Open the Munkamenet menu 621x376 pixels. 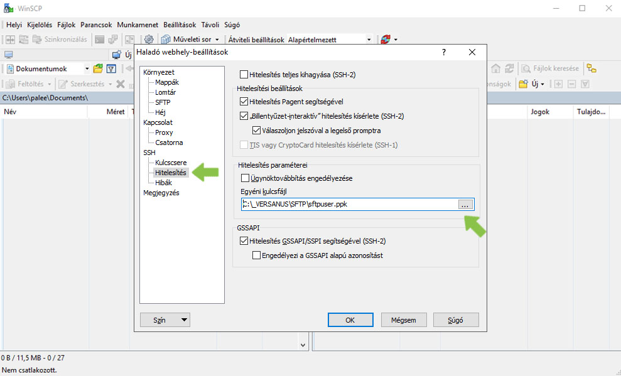coord(138,25)
